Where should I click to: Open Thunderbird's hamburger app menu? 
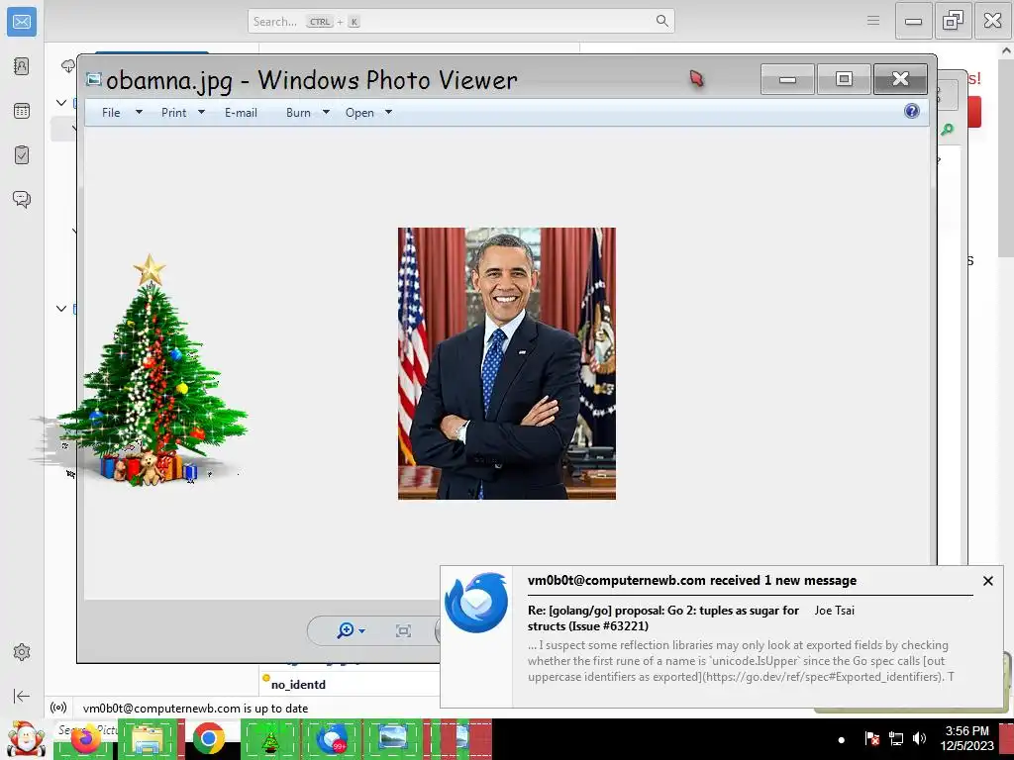[873, 21]
